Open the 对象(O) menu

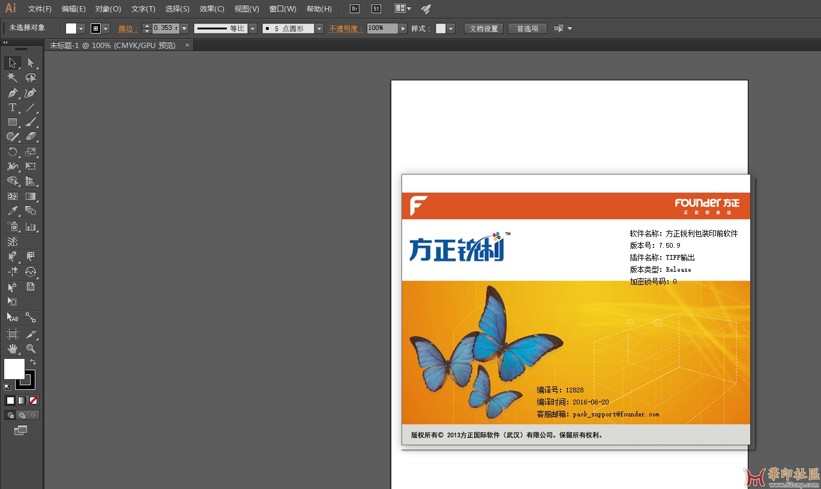tap(108, 9)
